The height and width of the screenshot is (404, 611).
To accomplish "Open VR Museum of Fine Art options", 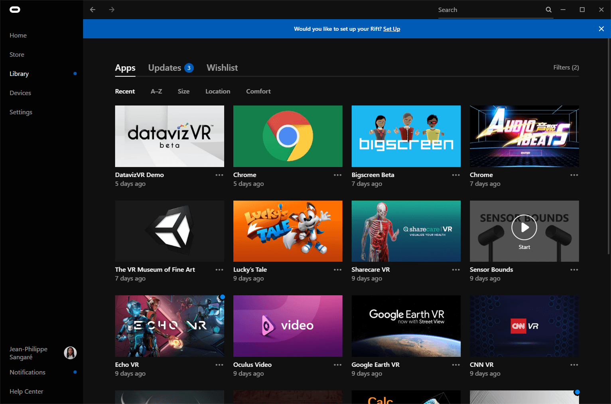I will pyautogui.click(x=219, y=270).
